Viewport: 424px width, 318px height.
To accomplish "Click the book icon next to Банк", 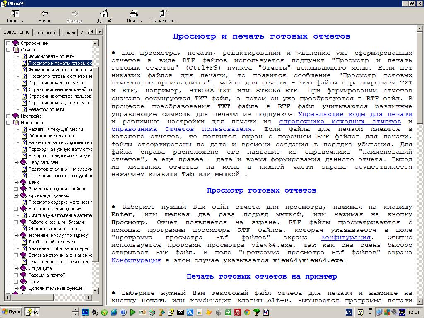I will (x=24, y=182).
